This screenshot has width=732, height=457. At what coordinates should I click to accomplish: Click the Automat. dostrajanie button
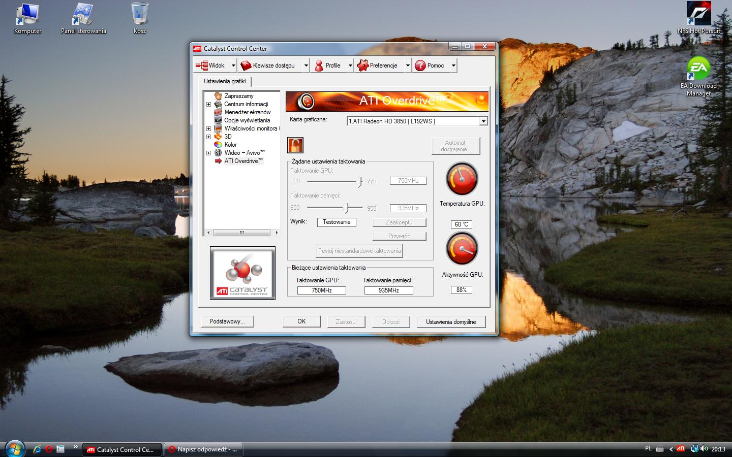click(x=455, y=146)
